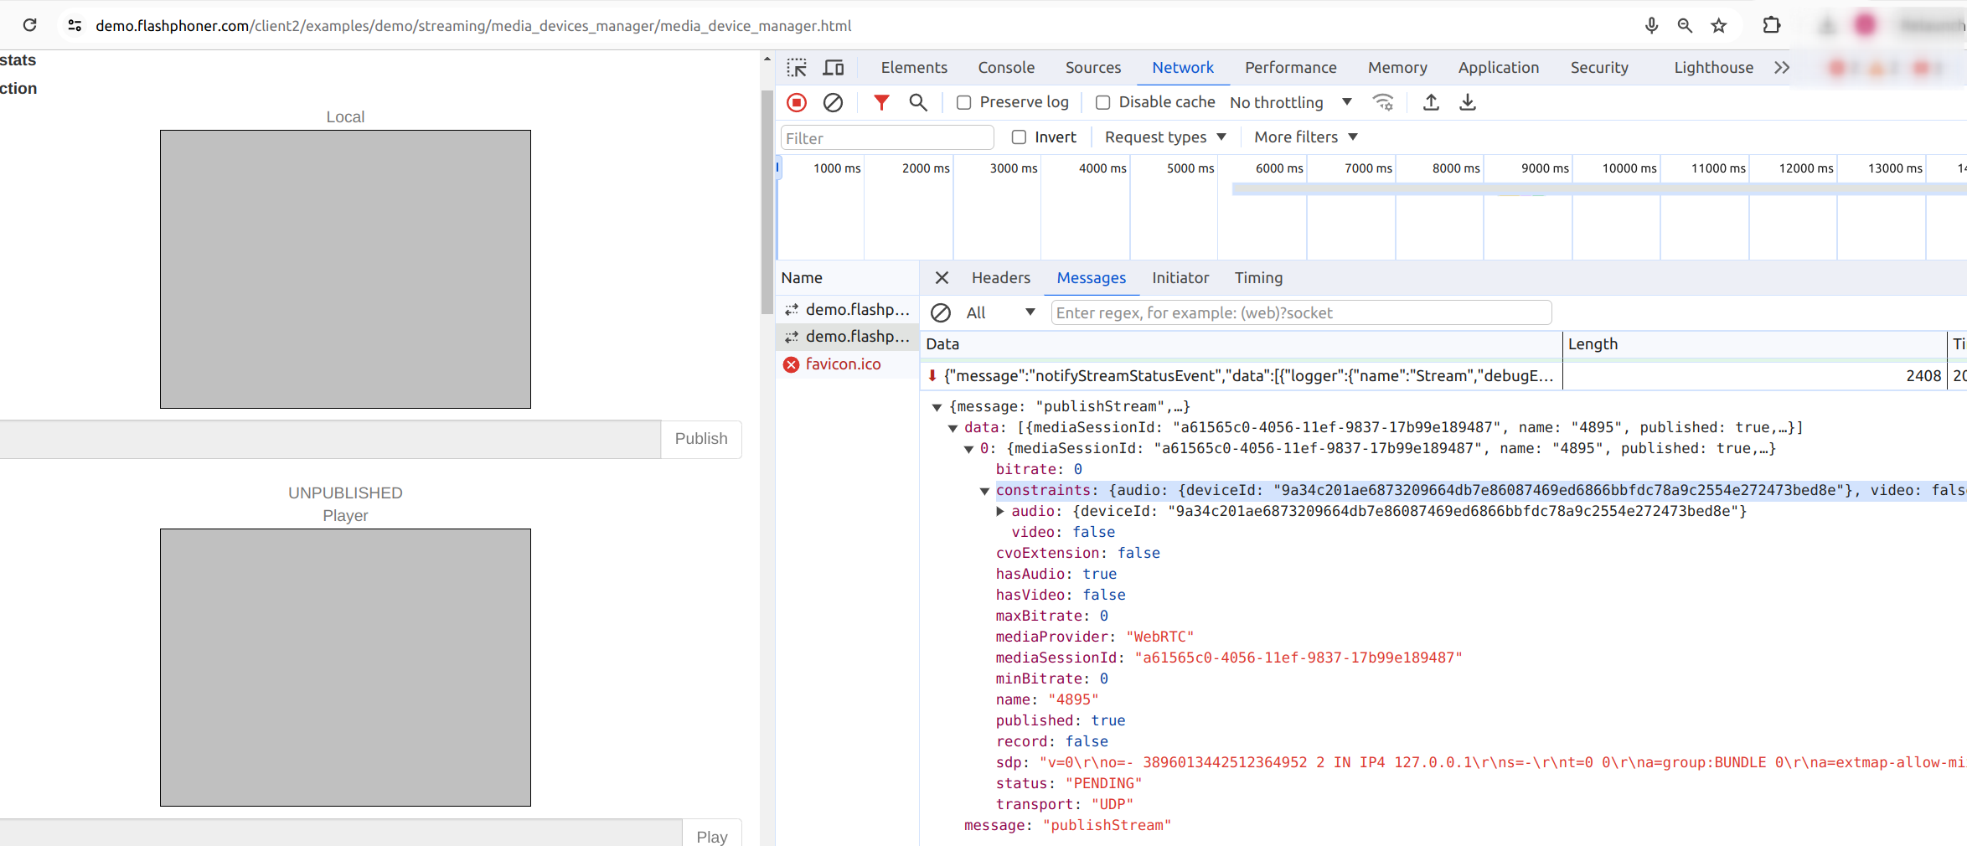Click the page vertical scrollbar thumb
The image size is (1967, 846).
coord(767,202)
